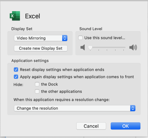The width and height of the screenshot is (148, 138).
Task: Confirm settings with the OK button
Action: point(126,126)
